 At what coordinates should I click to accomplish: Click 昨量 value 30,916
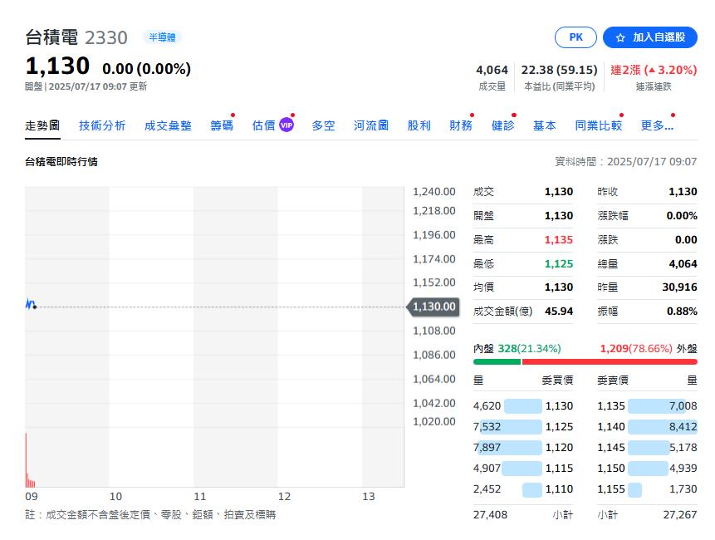coord(679,287)
